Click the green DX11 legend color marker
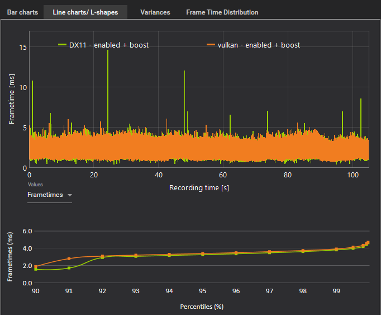Screen dimensions: 381x315 point(62,45)
